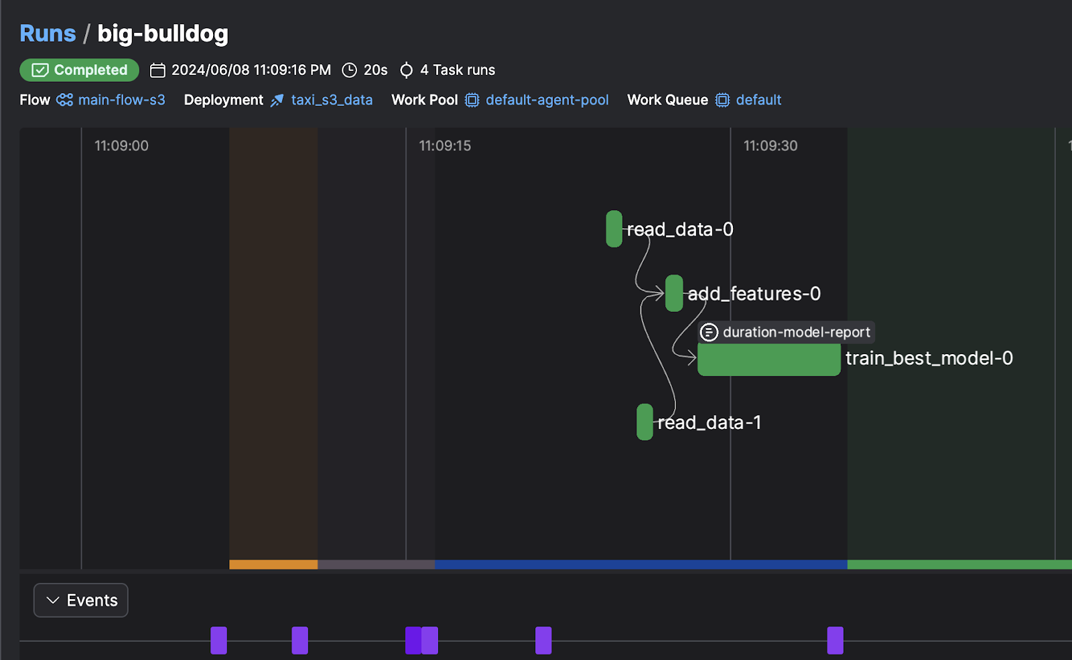Click the clock icon beside 20s duration
Image resolution: width=1072 pixels, height=660 pixels.
[x=349, y=70]
